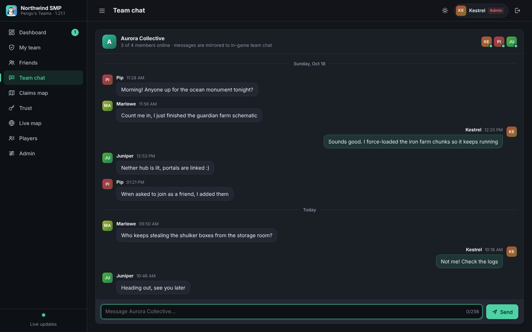Viewport: 532px width, 332px height.
Task: Click message about force-loaded iron farm chunks
Action: [x=413, y=142]
